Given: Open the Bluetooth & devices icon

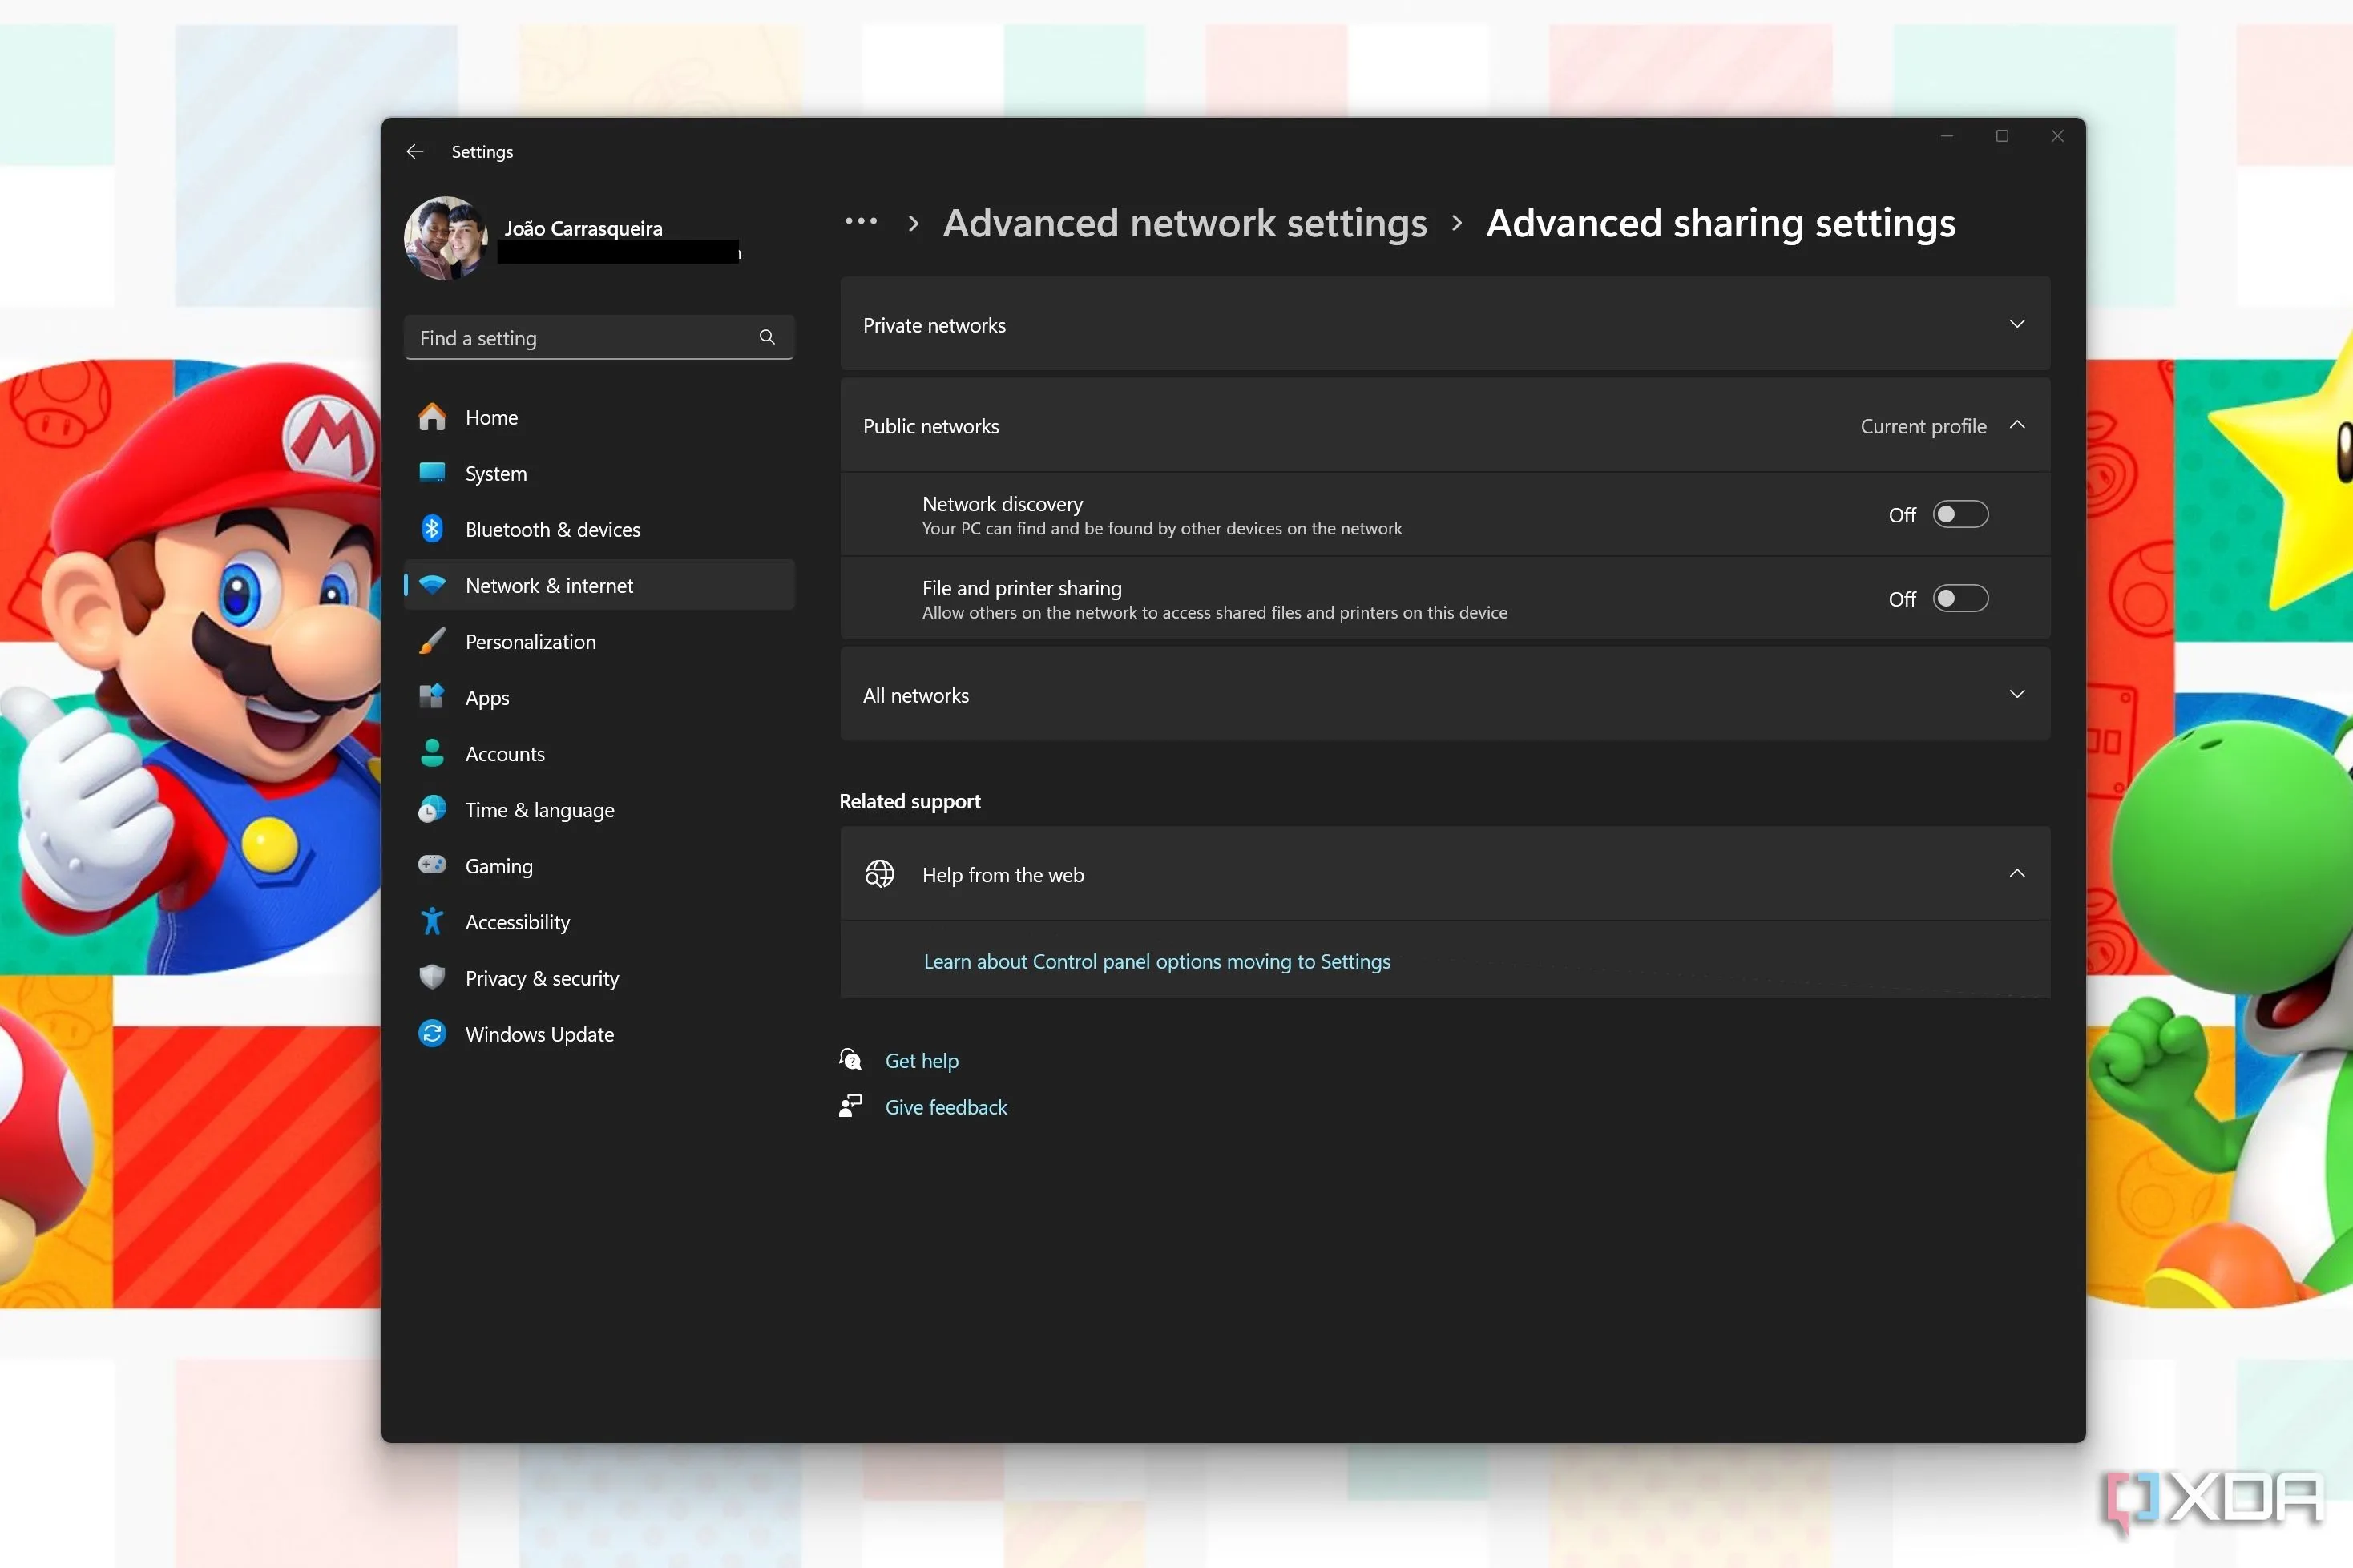Looking at the screenshot, I should [432, 529].
